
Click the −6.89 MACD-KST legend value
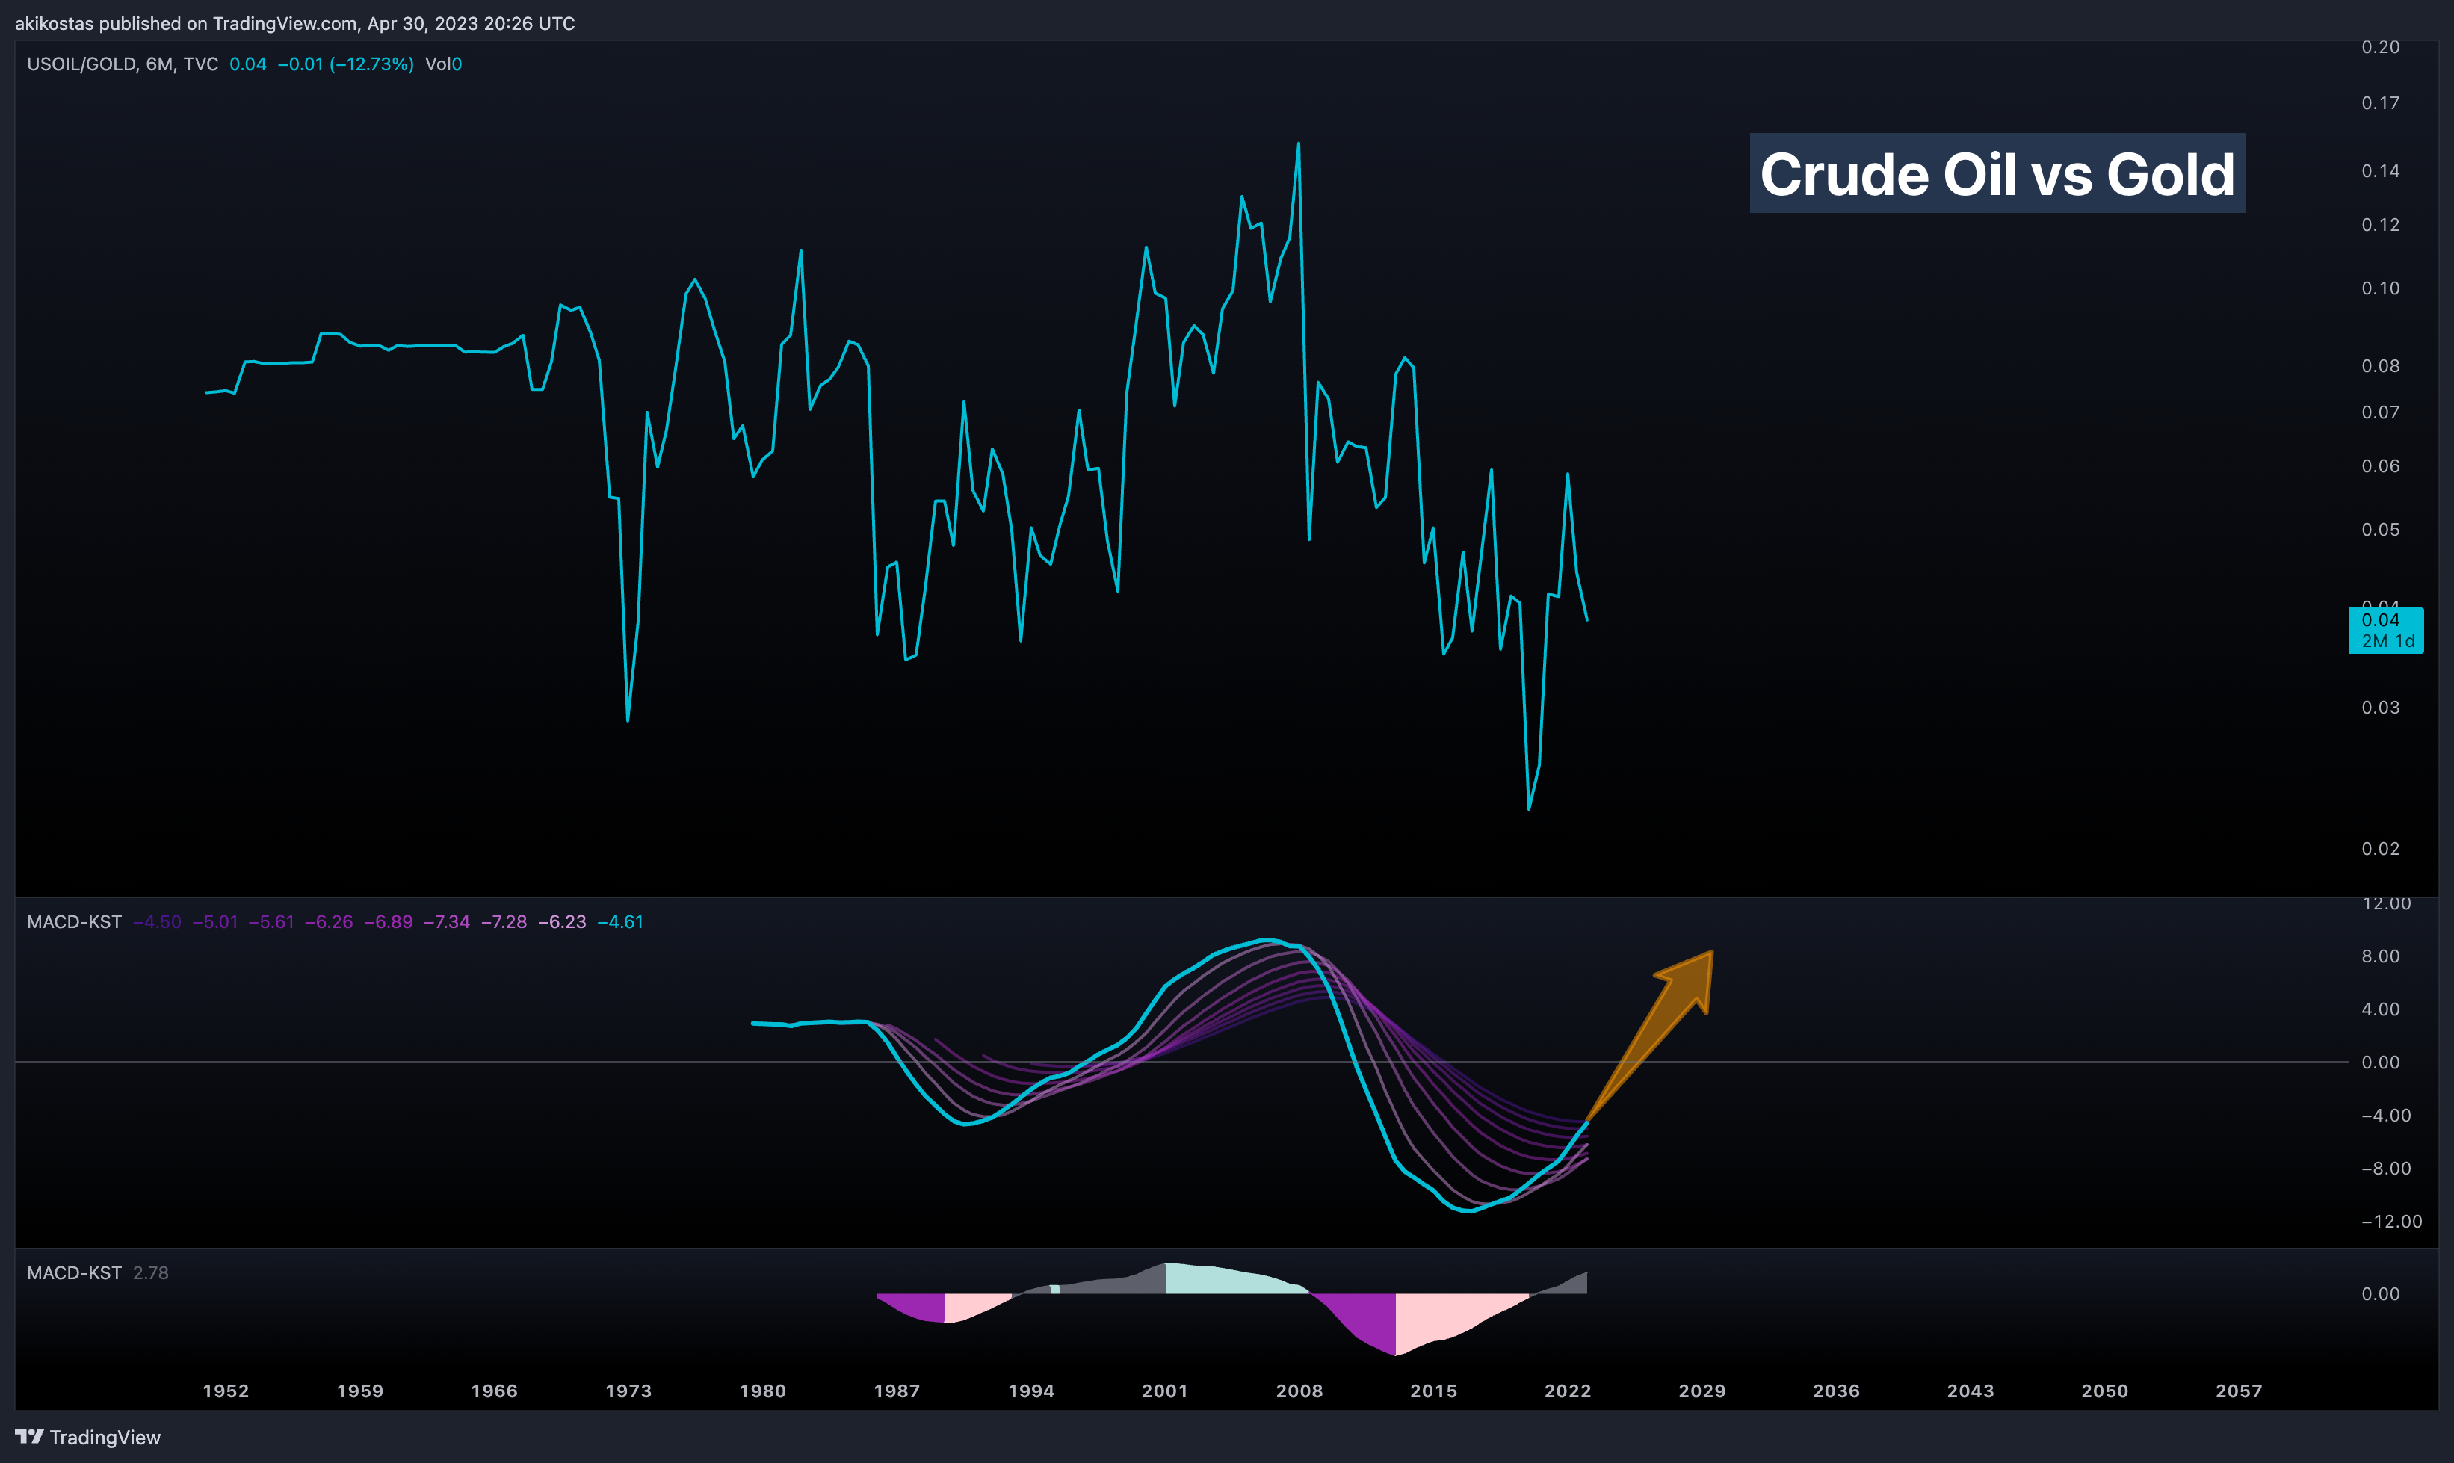[389, 922]
